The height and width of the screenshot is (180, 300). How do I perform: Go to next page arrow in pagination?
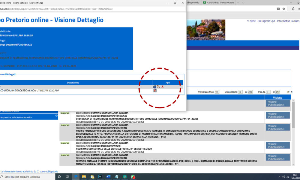tap(288, 92)
